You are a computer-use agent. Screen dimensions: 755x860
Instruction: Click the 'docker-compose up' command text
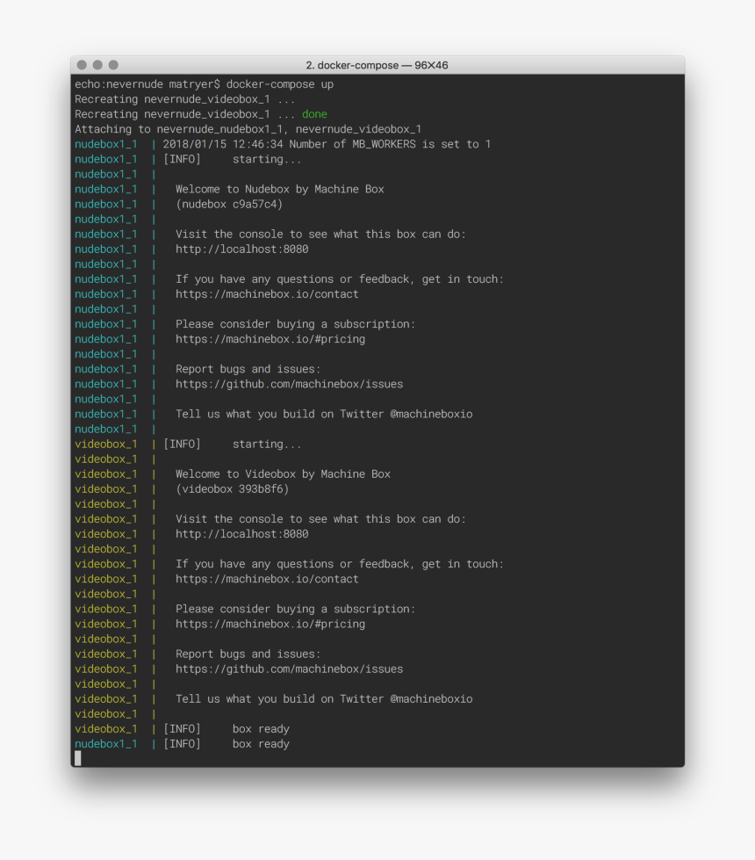(280, 84)
